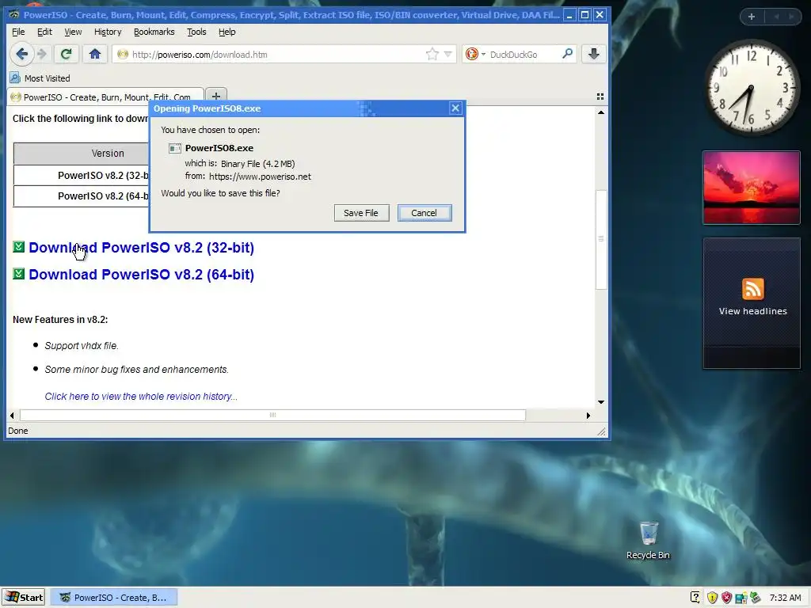Image resolution: width=811 pixels, height=608 pixels.
Task: Click the vertical scrollbar thumb
Action: [601, 239]
